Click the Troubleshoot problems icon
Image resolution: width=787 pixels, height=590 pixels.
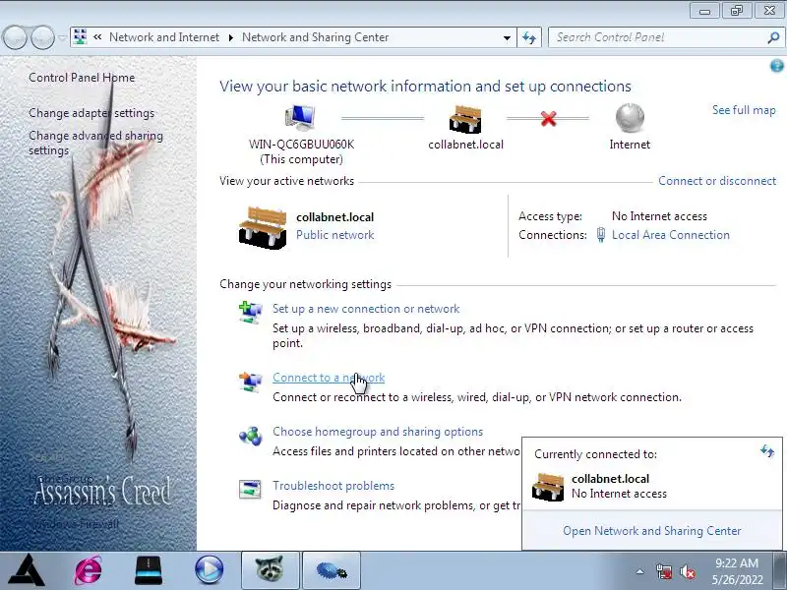[x=250, y=489]
